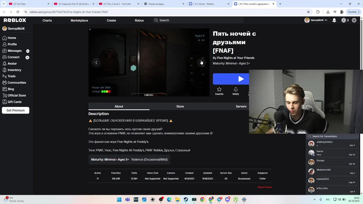Open chat with Mefedrochik1
Viewport: 363px width, 204px height.
(332, 171)
